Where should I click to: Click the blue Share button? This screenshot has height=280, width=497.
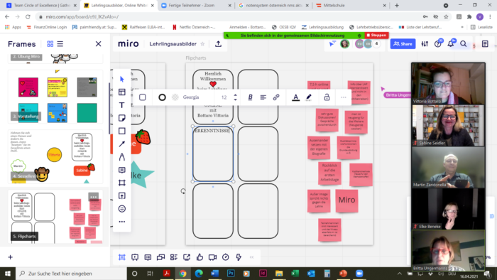point(403,44)
